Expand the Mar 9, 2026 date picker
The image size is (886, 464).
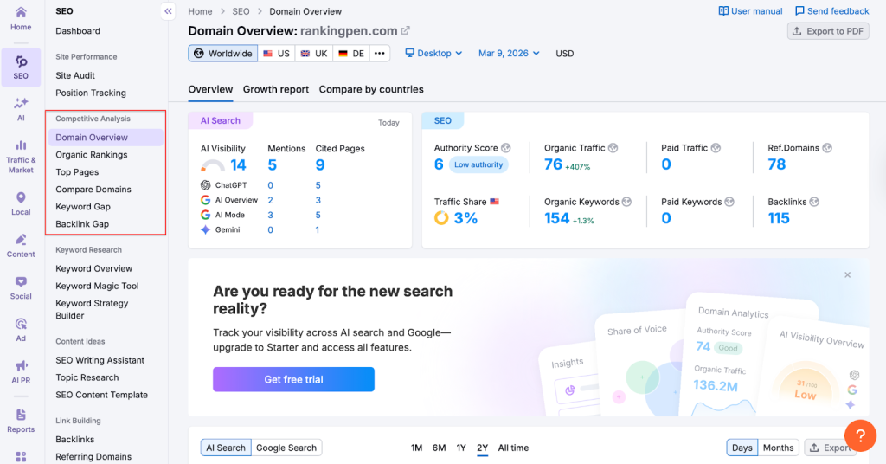509,54
